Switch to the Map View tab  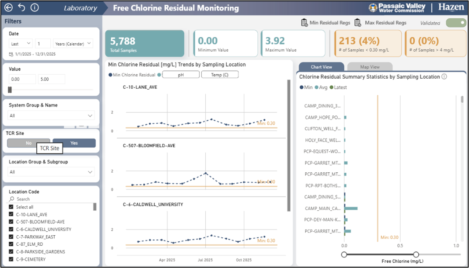(369, 67)
